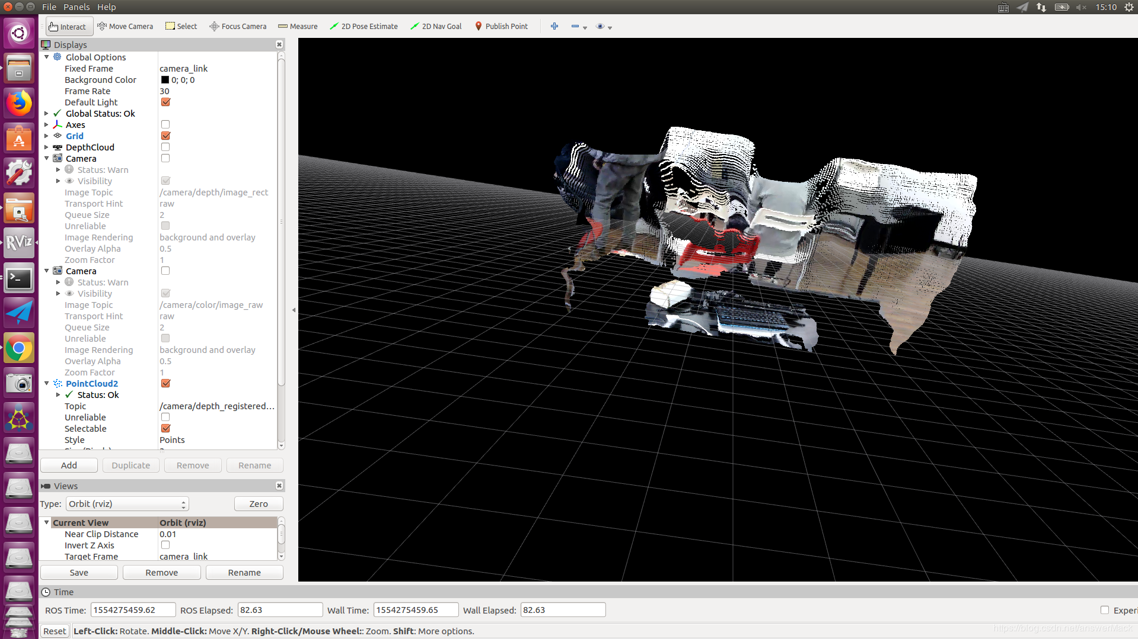Image resolution: width=1138 pixels, height=639 pixels.
Task: Enable the DepthCloud display checkbox
Action: [x=165, y=147]
